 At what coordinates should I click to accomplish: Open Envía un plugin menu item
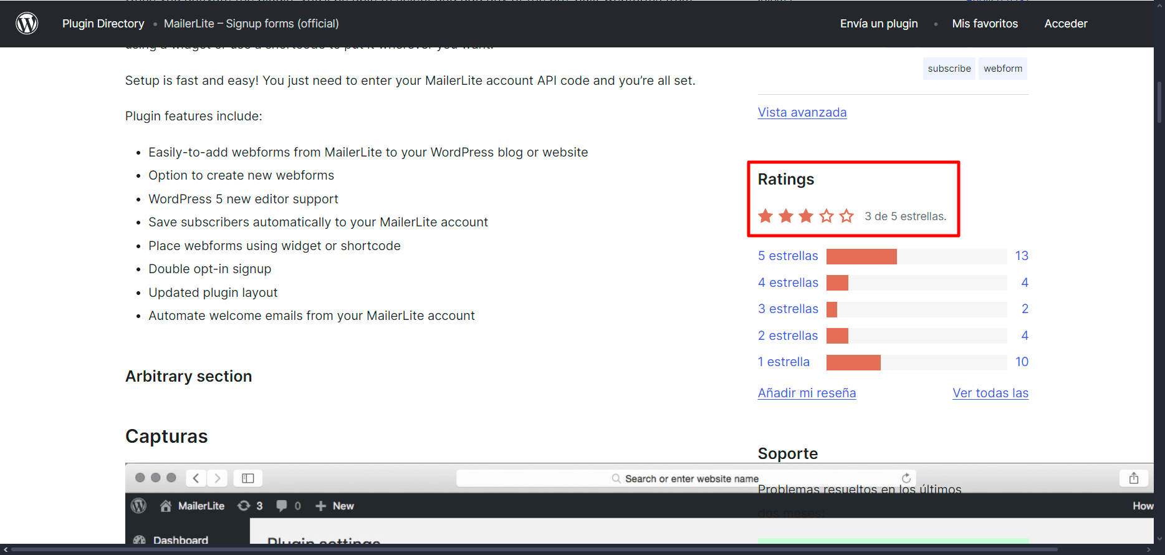(879, 24)
